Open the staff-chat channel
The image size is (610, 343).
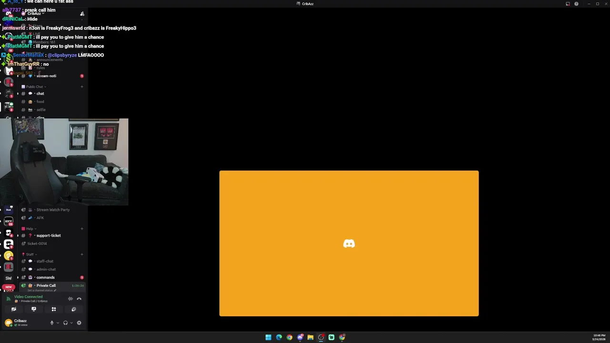[x=52, y=261]
